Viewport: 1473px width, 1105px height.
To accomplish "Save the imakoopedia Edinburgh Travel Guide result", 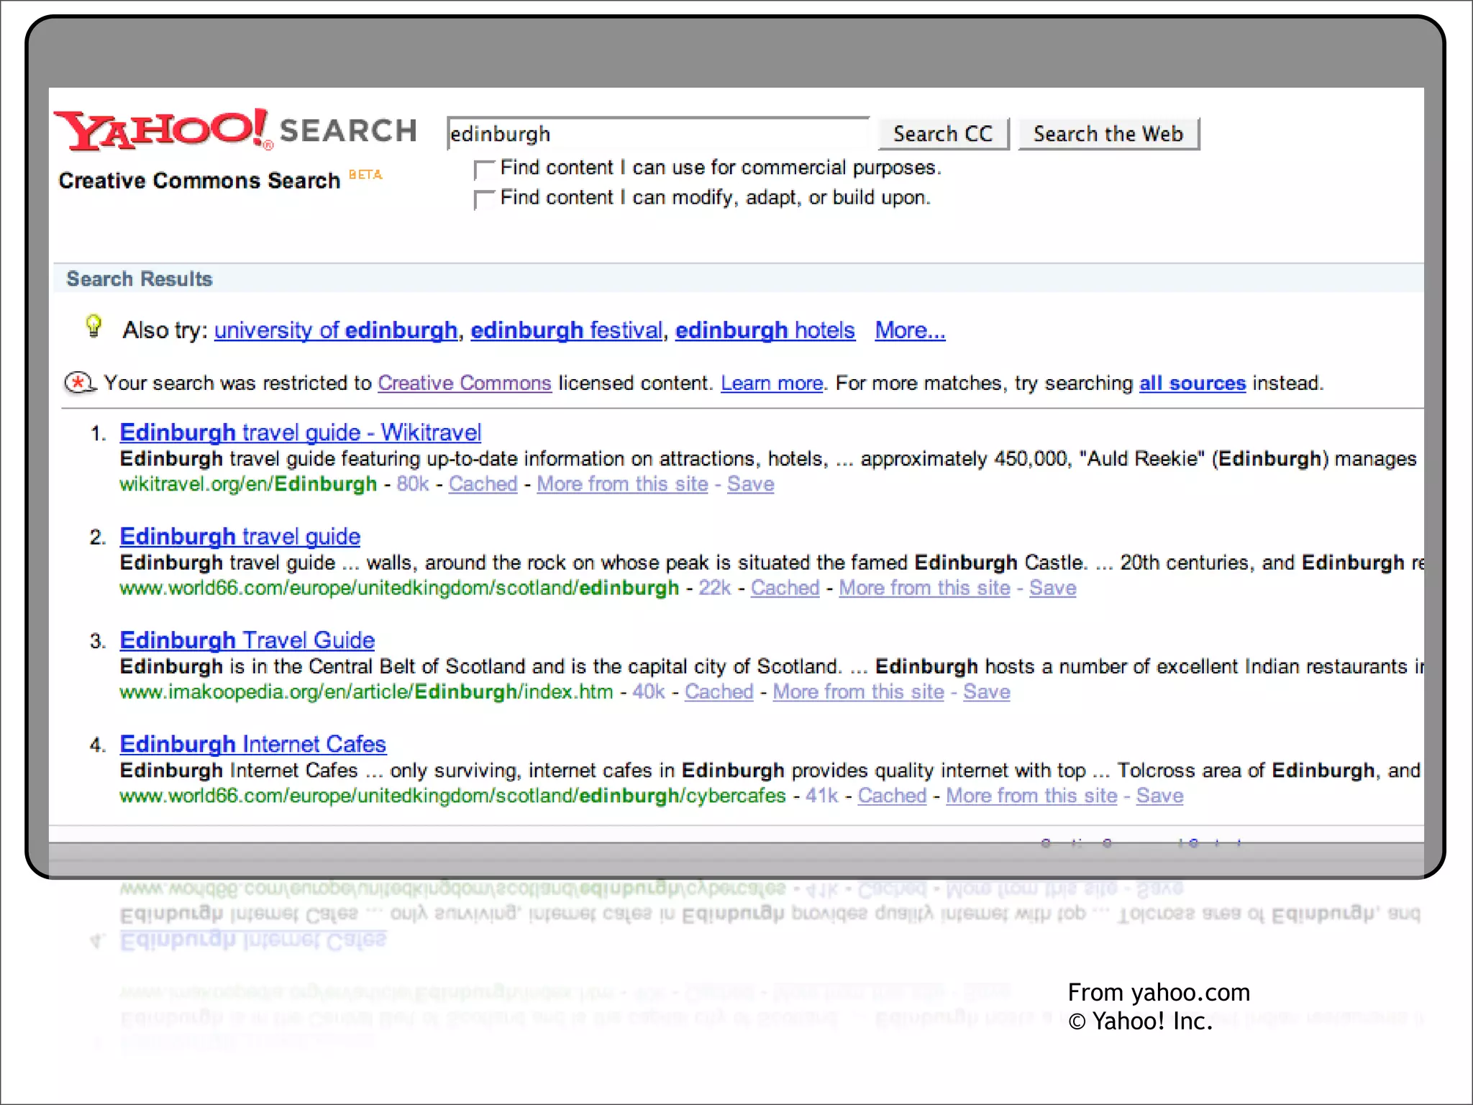I will click(986, 691).
